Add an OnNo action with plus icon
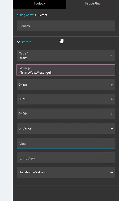Image resolution: width=119 pixels, height=201 pixels. 112,99
